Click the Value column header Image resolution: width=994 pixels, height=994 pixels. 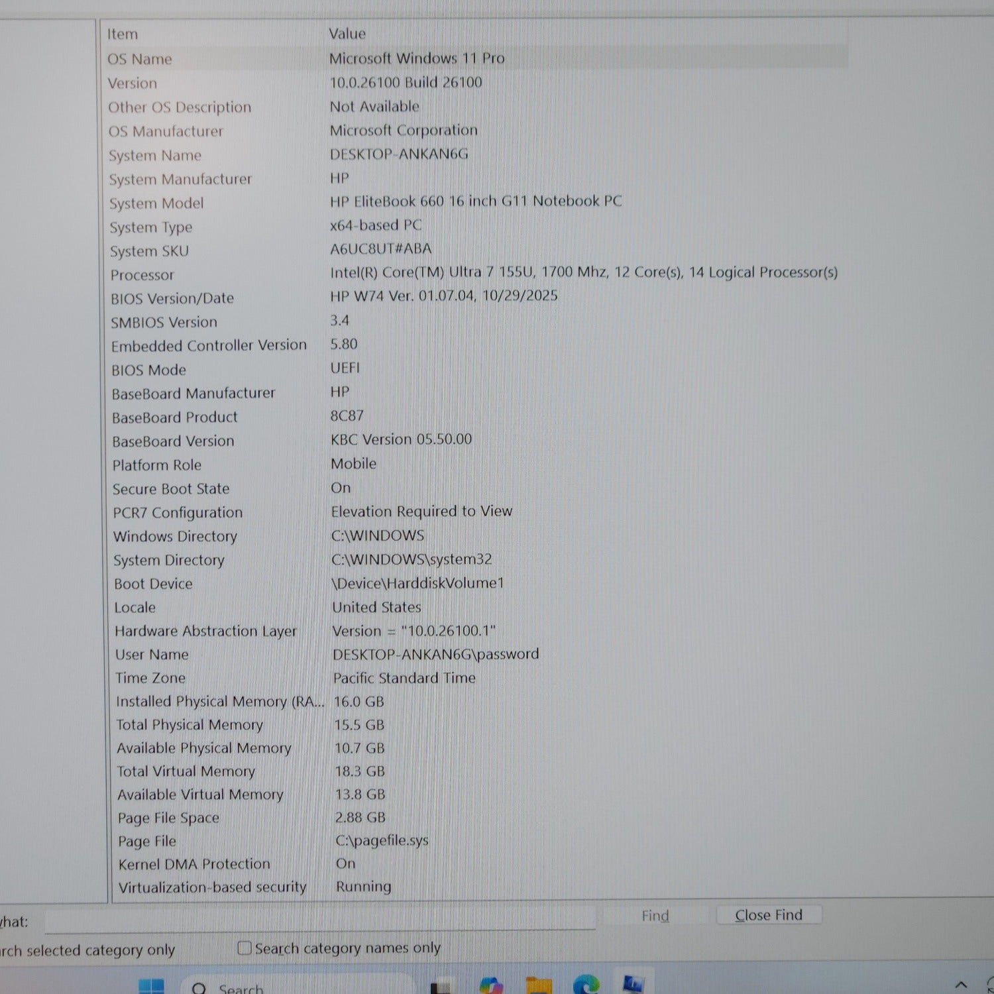point(347,34)
